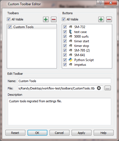Toggle All Visible checkbox under Buttons

pyautogui.click(x=63, y=19)
